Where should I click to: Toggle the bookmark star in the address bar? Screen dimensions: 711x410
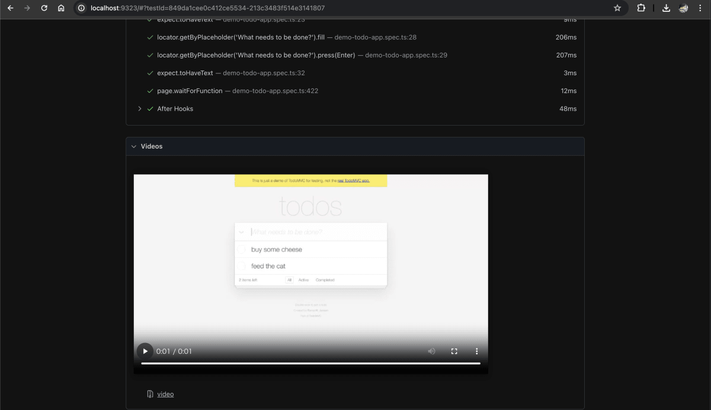tap(617, 8)
